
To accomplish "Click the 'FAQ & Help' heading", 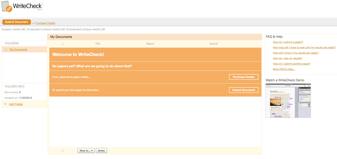I will click(x=274, y=37).
